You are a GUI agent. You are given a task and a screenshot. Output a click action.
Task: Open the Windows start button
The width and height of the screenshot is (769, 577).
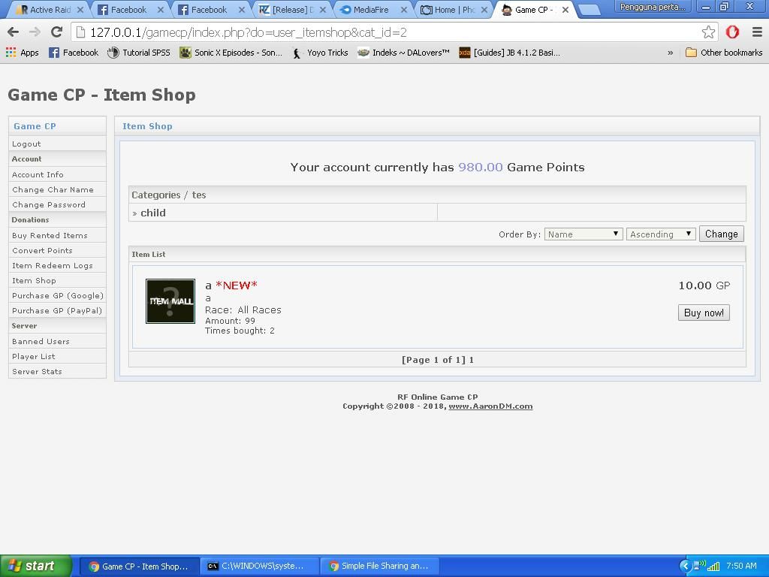click(x=35, y=566)
